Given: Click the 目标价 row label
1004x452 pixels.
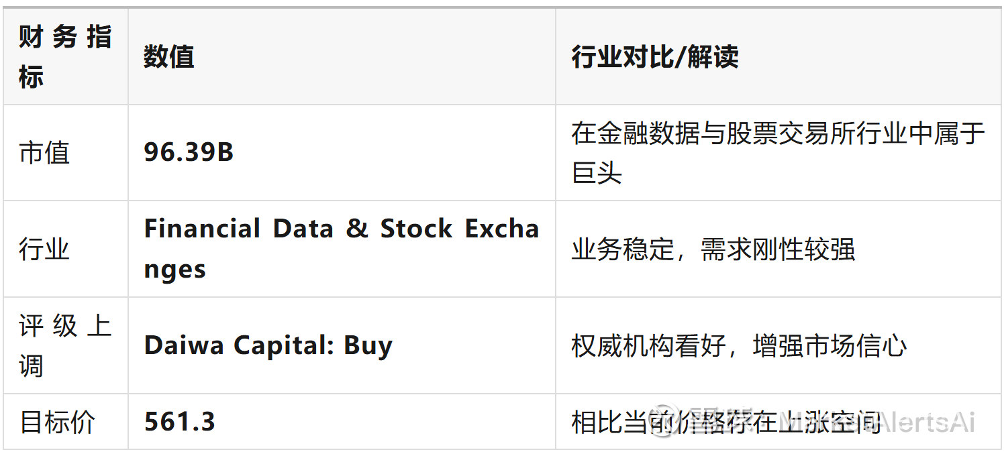Looking at the screenshot, I should click(58, 422).
